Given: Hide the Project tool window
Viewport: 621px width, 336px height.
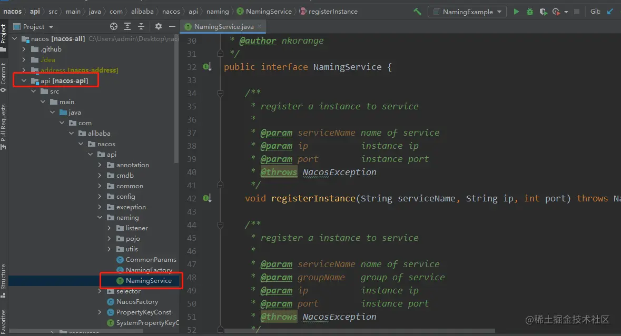Looking at the screenshot, I should click(x=172, y=26).
